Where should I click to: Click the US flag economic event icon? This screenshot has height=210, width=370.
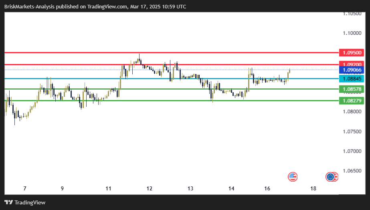click(x=293, y=176)
